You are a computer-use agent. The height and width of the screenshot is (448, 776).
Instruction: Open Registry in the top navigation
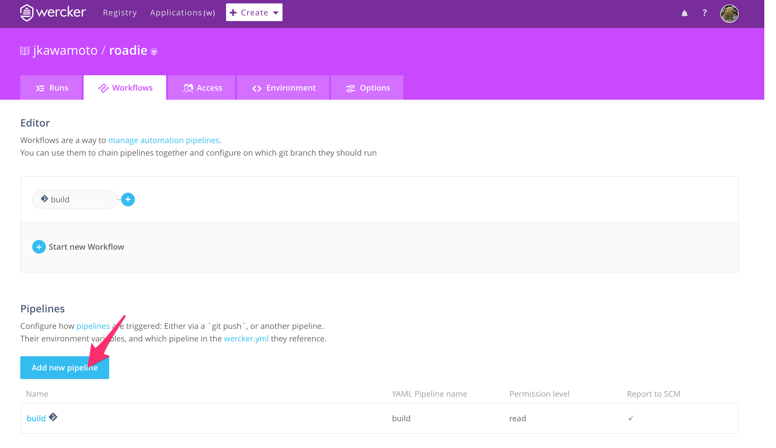(x=120, y=13)
